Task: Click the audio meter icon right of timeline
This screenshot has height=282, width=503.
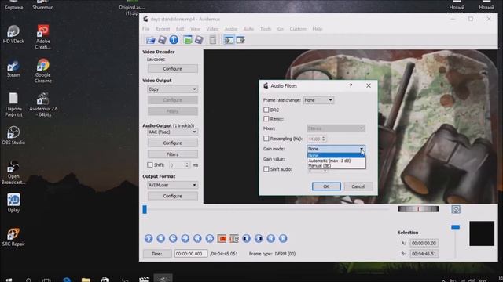Action: click(456, 209)
